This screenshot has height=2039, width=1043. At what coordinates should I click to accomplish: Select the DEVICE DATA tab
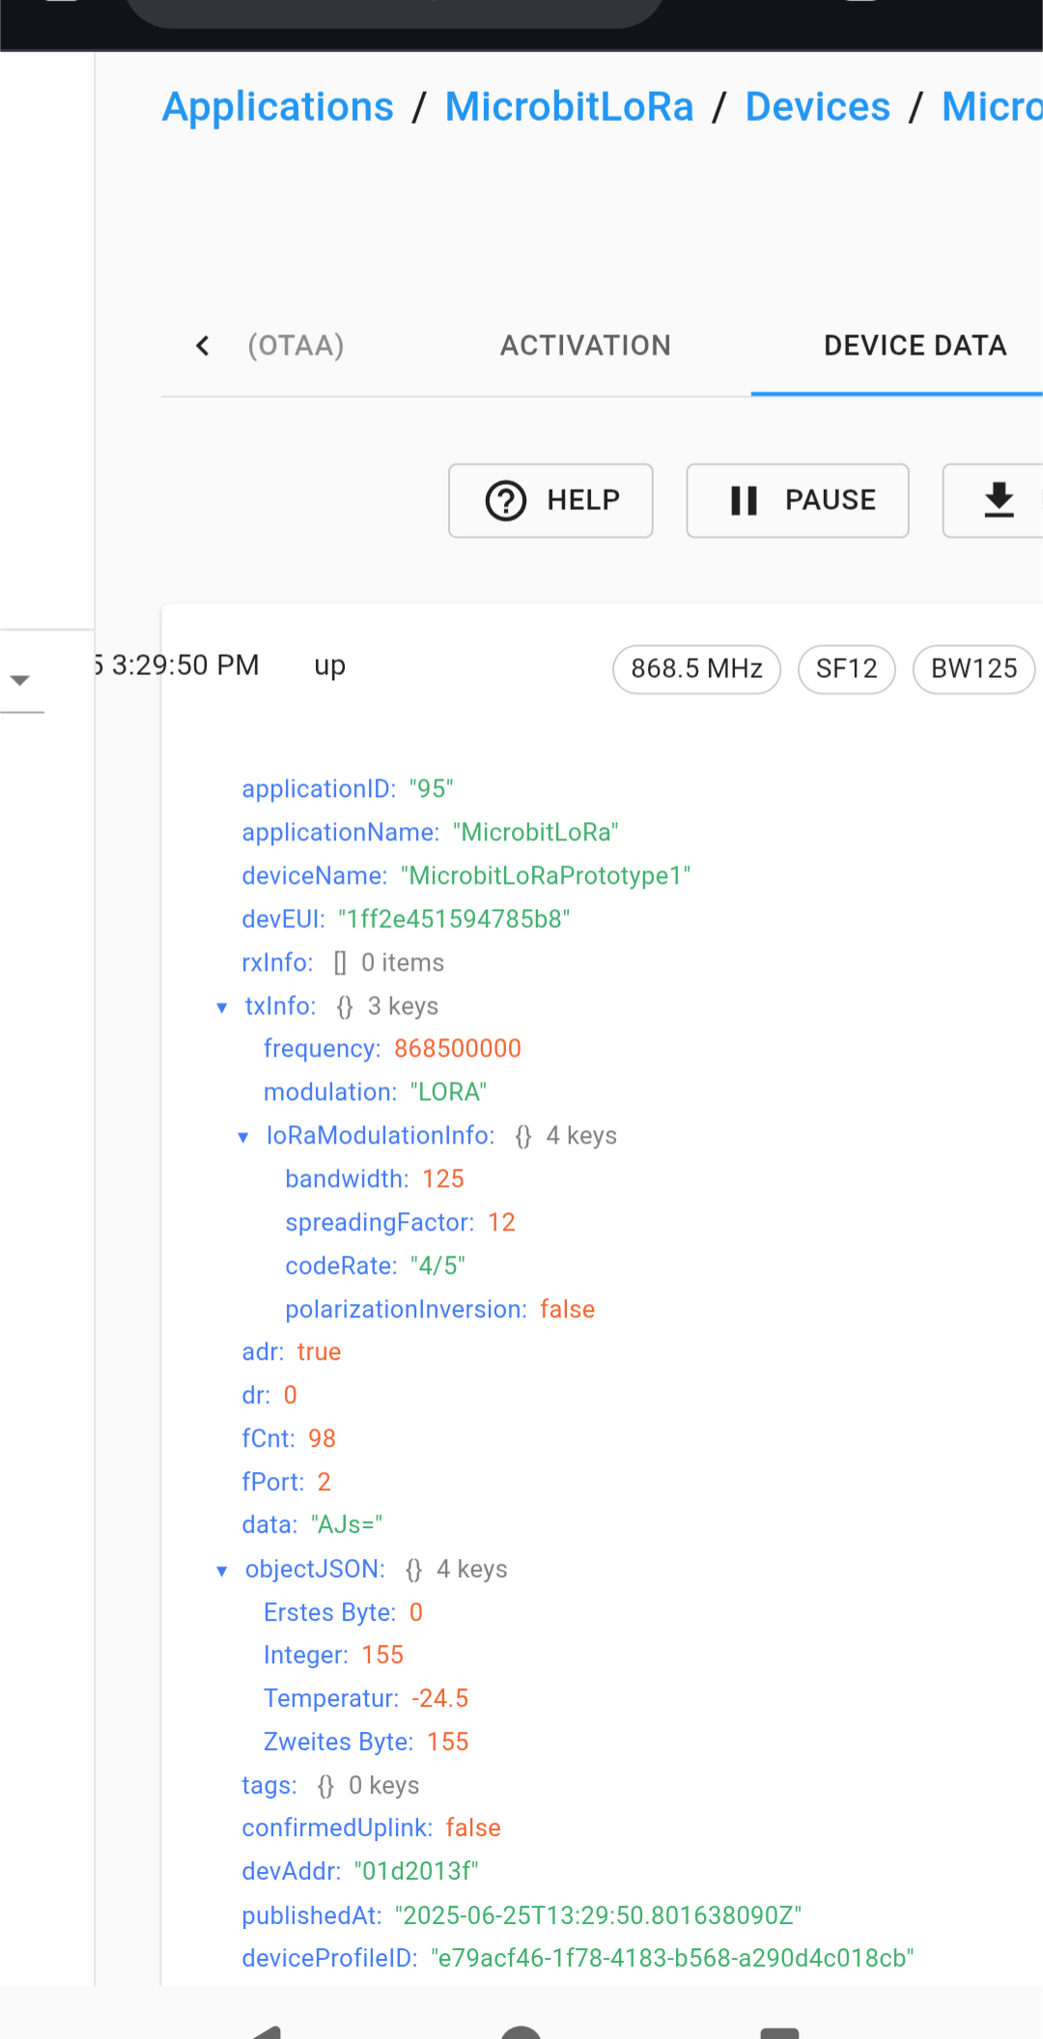coord(915,346)
